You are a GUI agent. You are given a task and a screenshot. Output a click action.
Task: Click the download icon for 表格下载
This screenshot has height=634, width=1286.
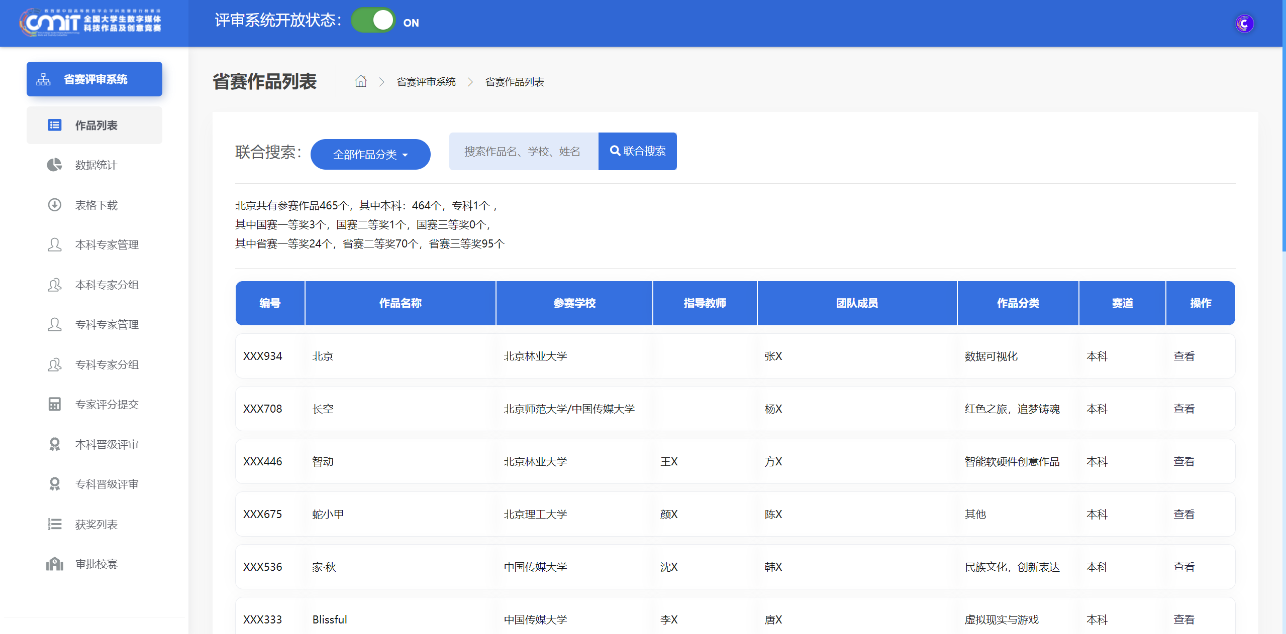(54, 205)
